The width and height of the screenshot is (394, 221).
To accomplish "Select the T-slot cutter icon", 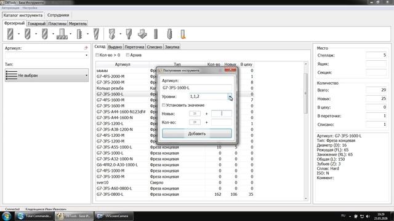I will tap(62, 34).
